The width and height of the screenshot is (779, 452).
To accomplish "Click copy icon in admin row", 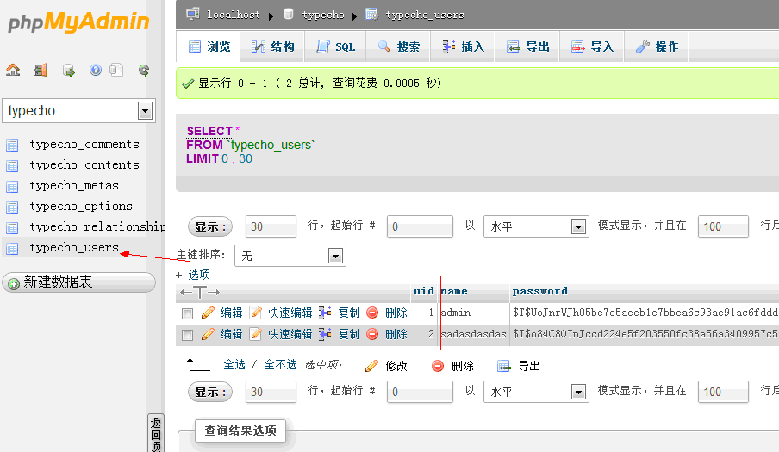I will (325, 313).
